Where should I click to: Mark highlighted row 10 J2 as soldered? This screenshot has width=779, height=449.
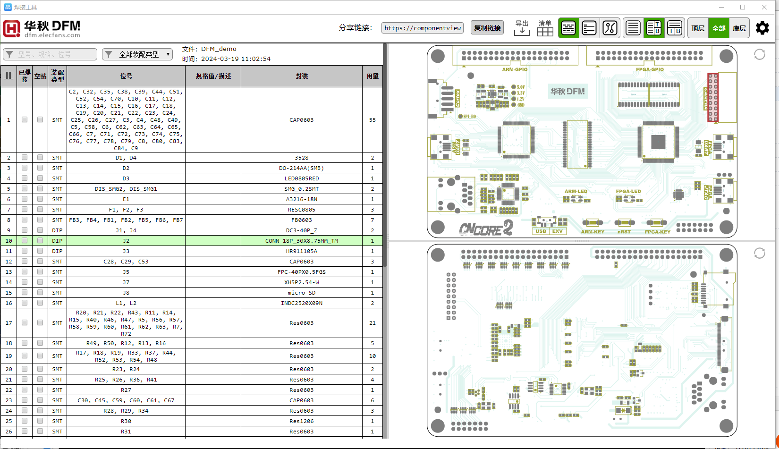pyautogui.click(x=25, y=241)
